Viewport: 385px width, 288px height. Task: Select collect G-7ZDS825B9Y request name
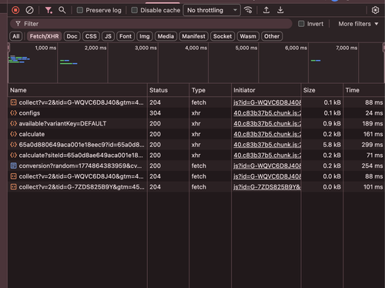82,187
